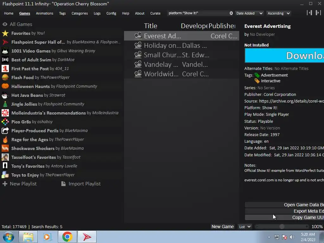This screenshot has height=243, width=324.
Task: Sort by the Publisher column header
Action: 222,26
